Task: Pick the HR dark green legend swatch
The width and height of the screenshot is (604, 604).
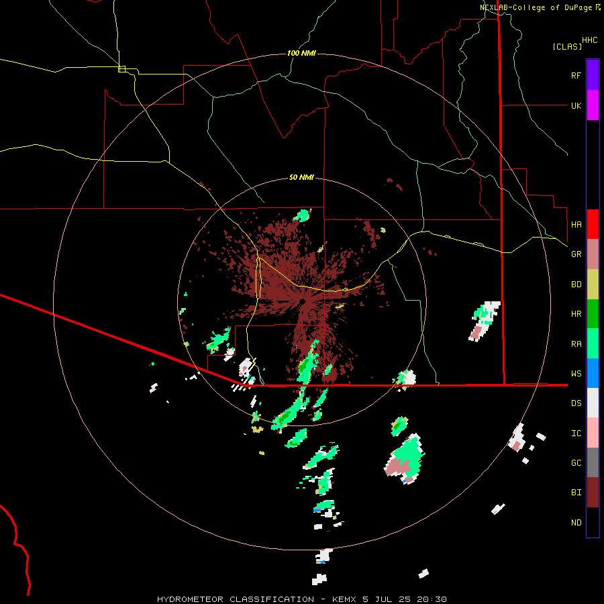Action: (593, 313)
